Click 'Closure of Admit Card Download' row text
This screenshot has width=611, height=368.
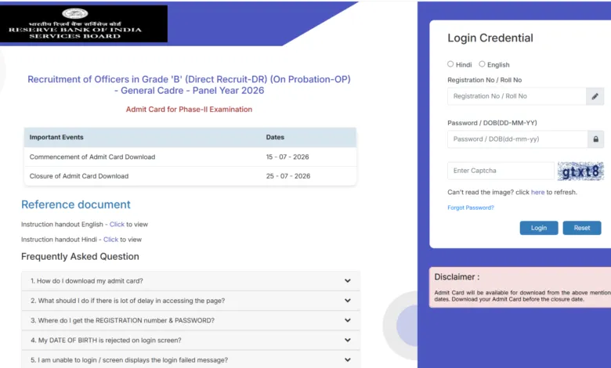click(79, 176)
